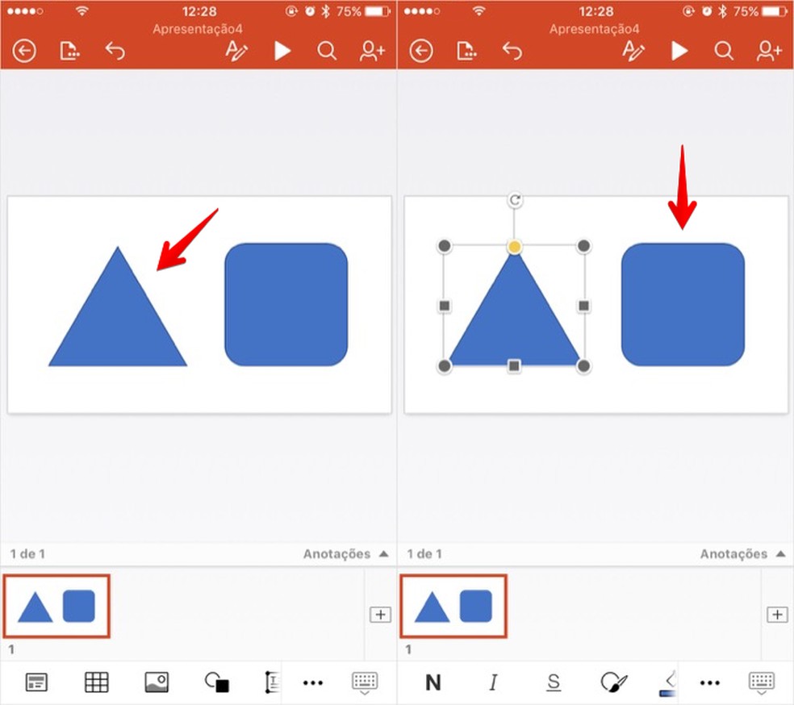Open slide layout icon in left toolbar
Screen dimensions: 794x705
click(36, 682)
